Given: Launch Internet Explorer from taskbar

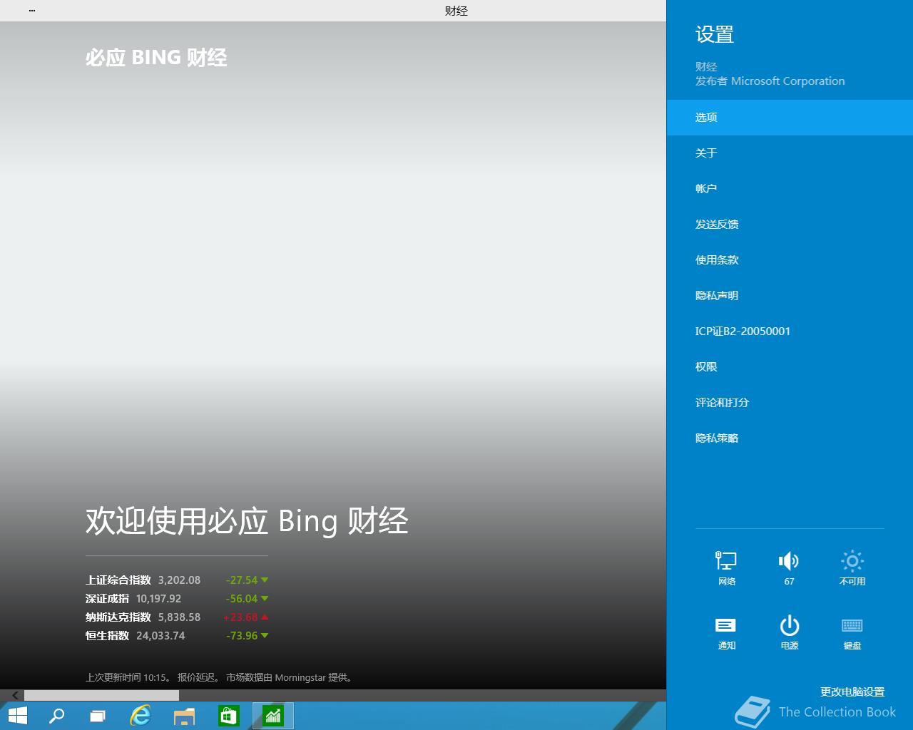Looking at the screenshot, I should (141, 716).
